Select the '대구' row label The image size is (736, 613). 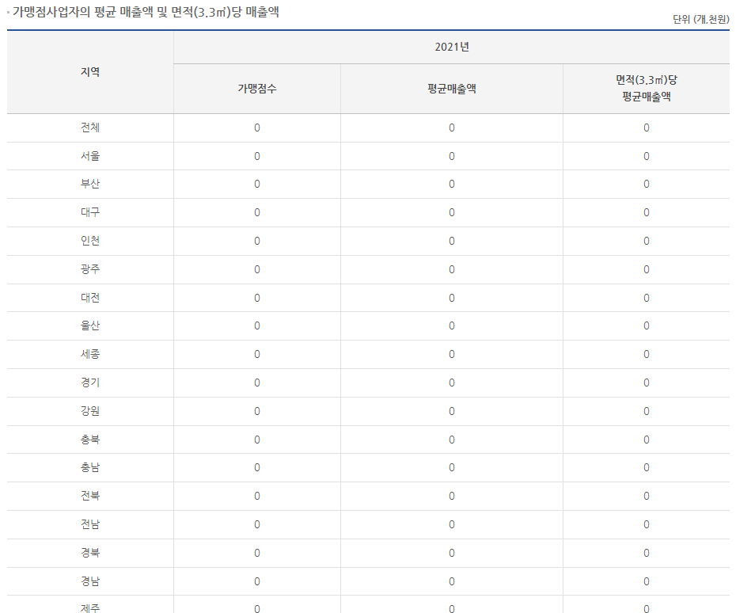tap(90, 212)
